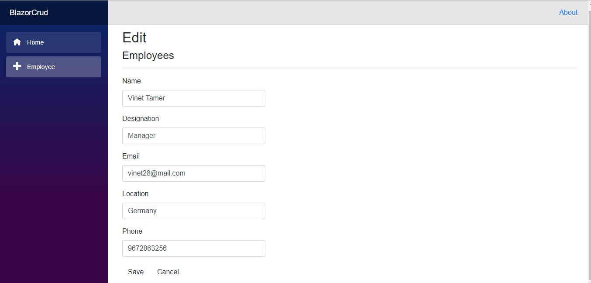Click the Designation field label
This screenshot has height=283, width=591.
click(141, 119)
